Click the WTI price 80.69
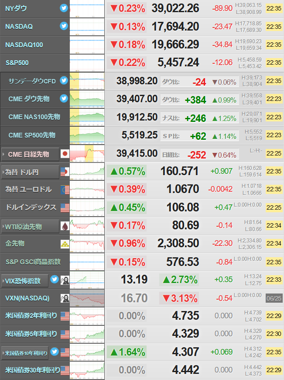This screenshot has height=380, width=284. click(186, 225)
